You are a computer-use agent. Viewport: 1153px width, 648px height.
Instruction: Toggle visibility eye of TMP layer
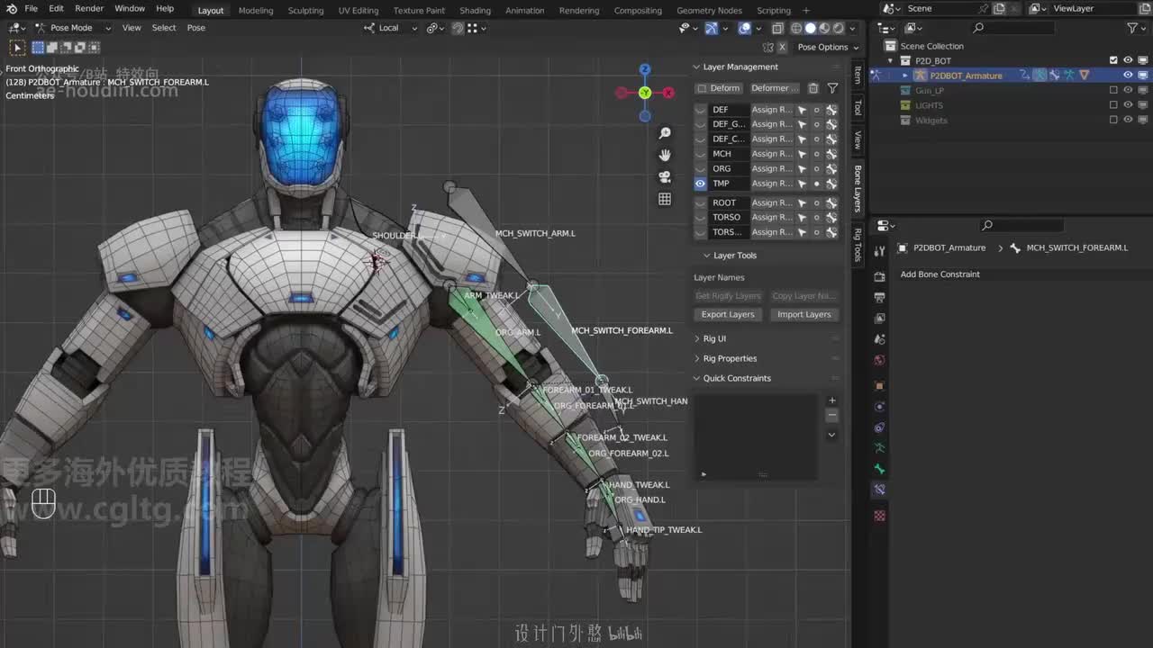tap(701, 184)
